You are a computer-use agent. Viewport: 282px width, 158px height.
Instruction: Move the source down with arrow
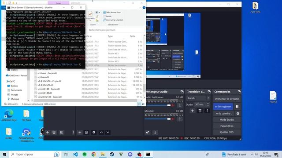point(108,133)
